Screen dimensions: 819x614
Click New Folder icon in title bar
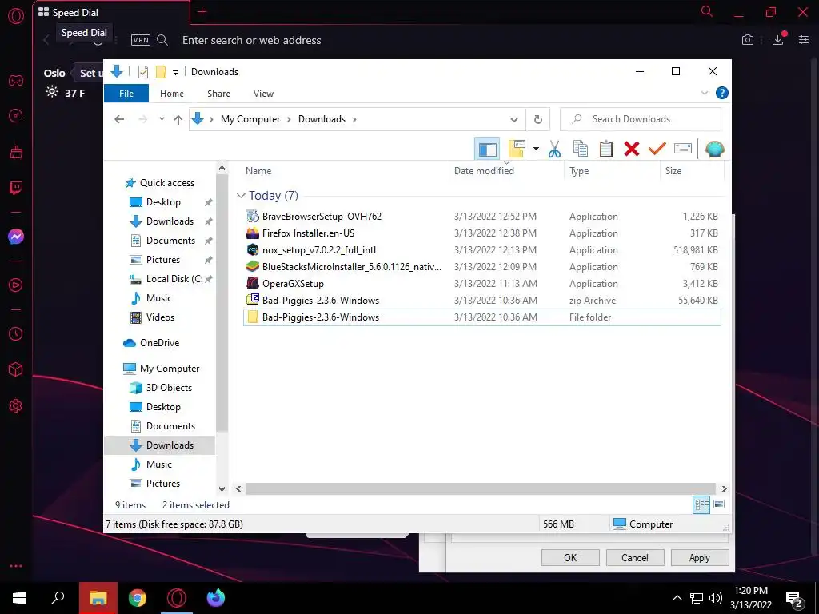tap(161, 72)
